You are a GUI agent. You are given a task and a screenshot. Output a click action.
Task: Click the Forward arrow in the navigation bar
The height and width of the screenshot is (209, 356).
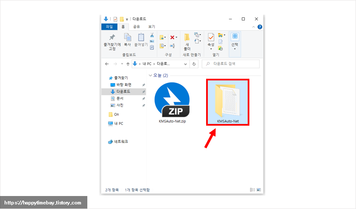(115, 64)
